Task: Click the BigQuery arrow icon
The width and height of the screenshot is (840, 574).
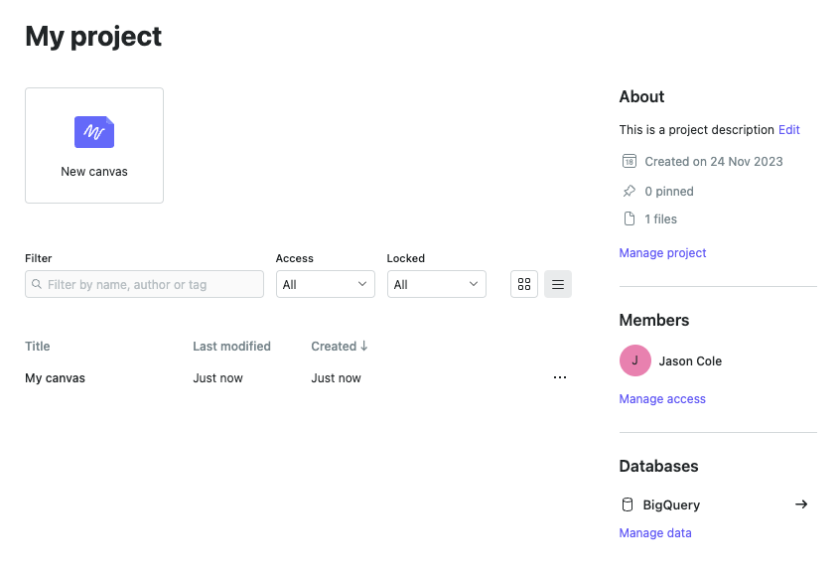Action: [801, 504]
